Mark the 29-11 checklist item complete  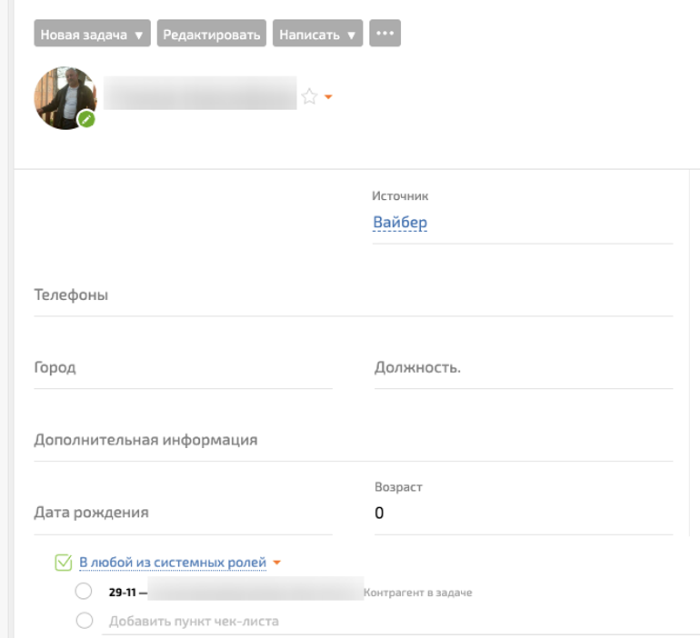[x=84, y=592]
